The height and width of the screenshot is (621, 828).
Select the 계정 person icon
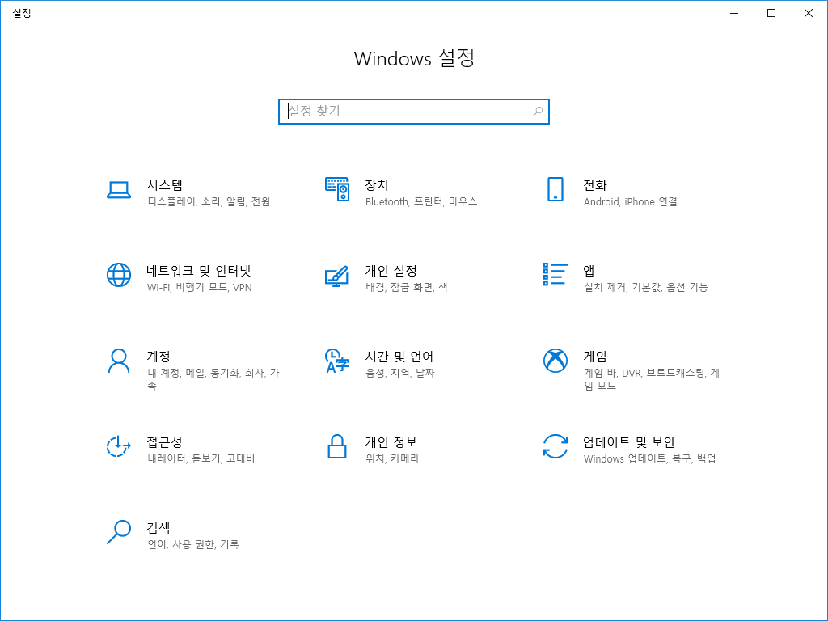pos(119,361)
